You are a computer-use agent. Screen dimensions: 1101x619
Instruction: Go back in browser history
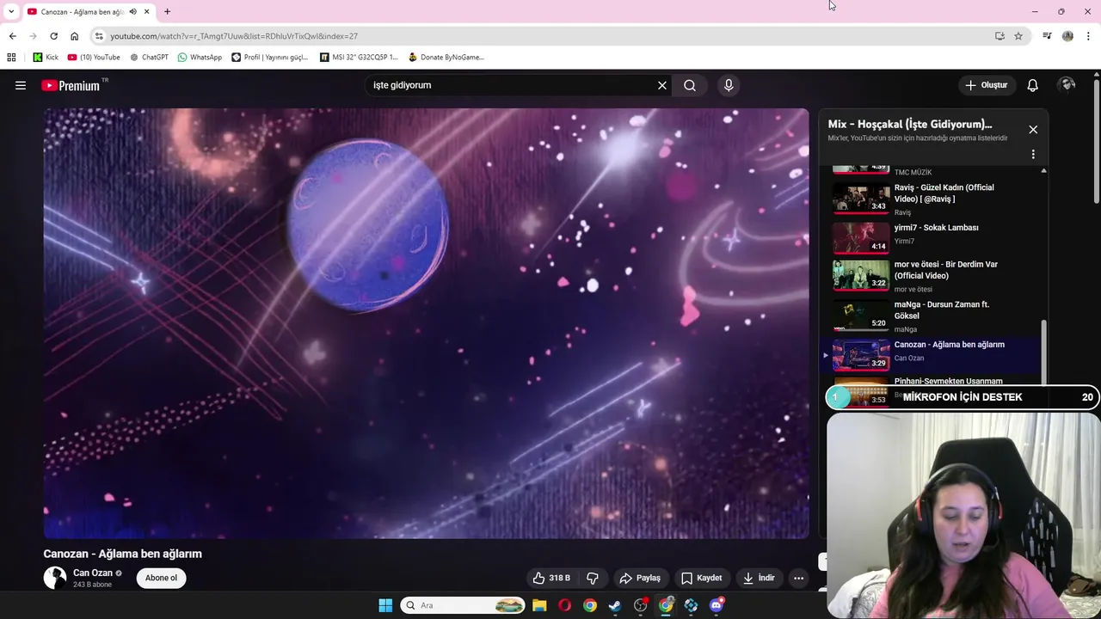pos(12,36)
